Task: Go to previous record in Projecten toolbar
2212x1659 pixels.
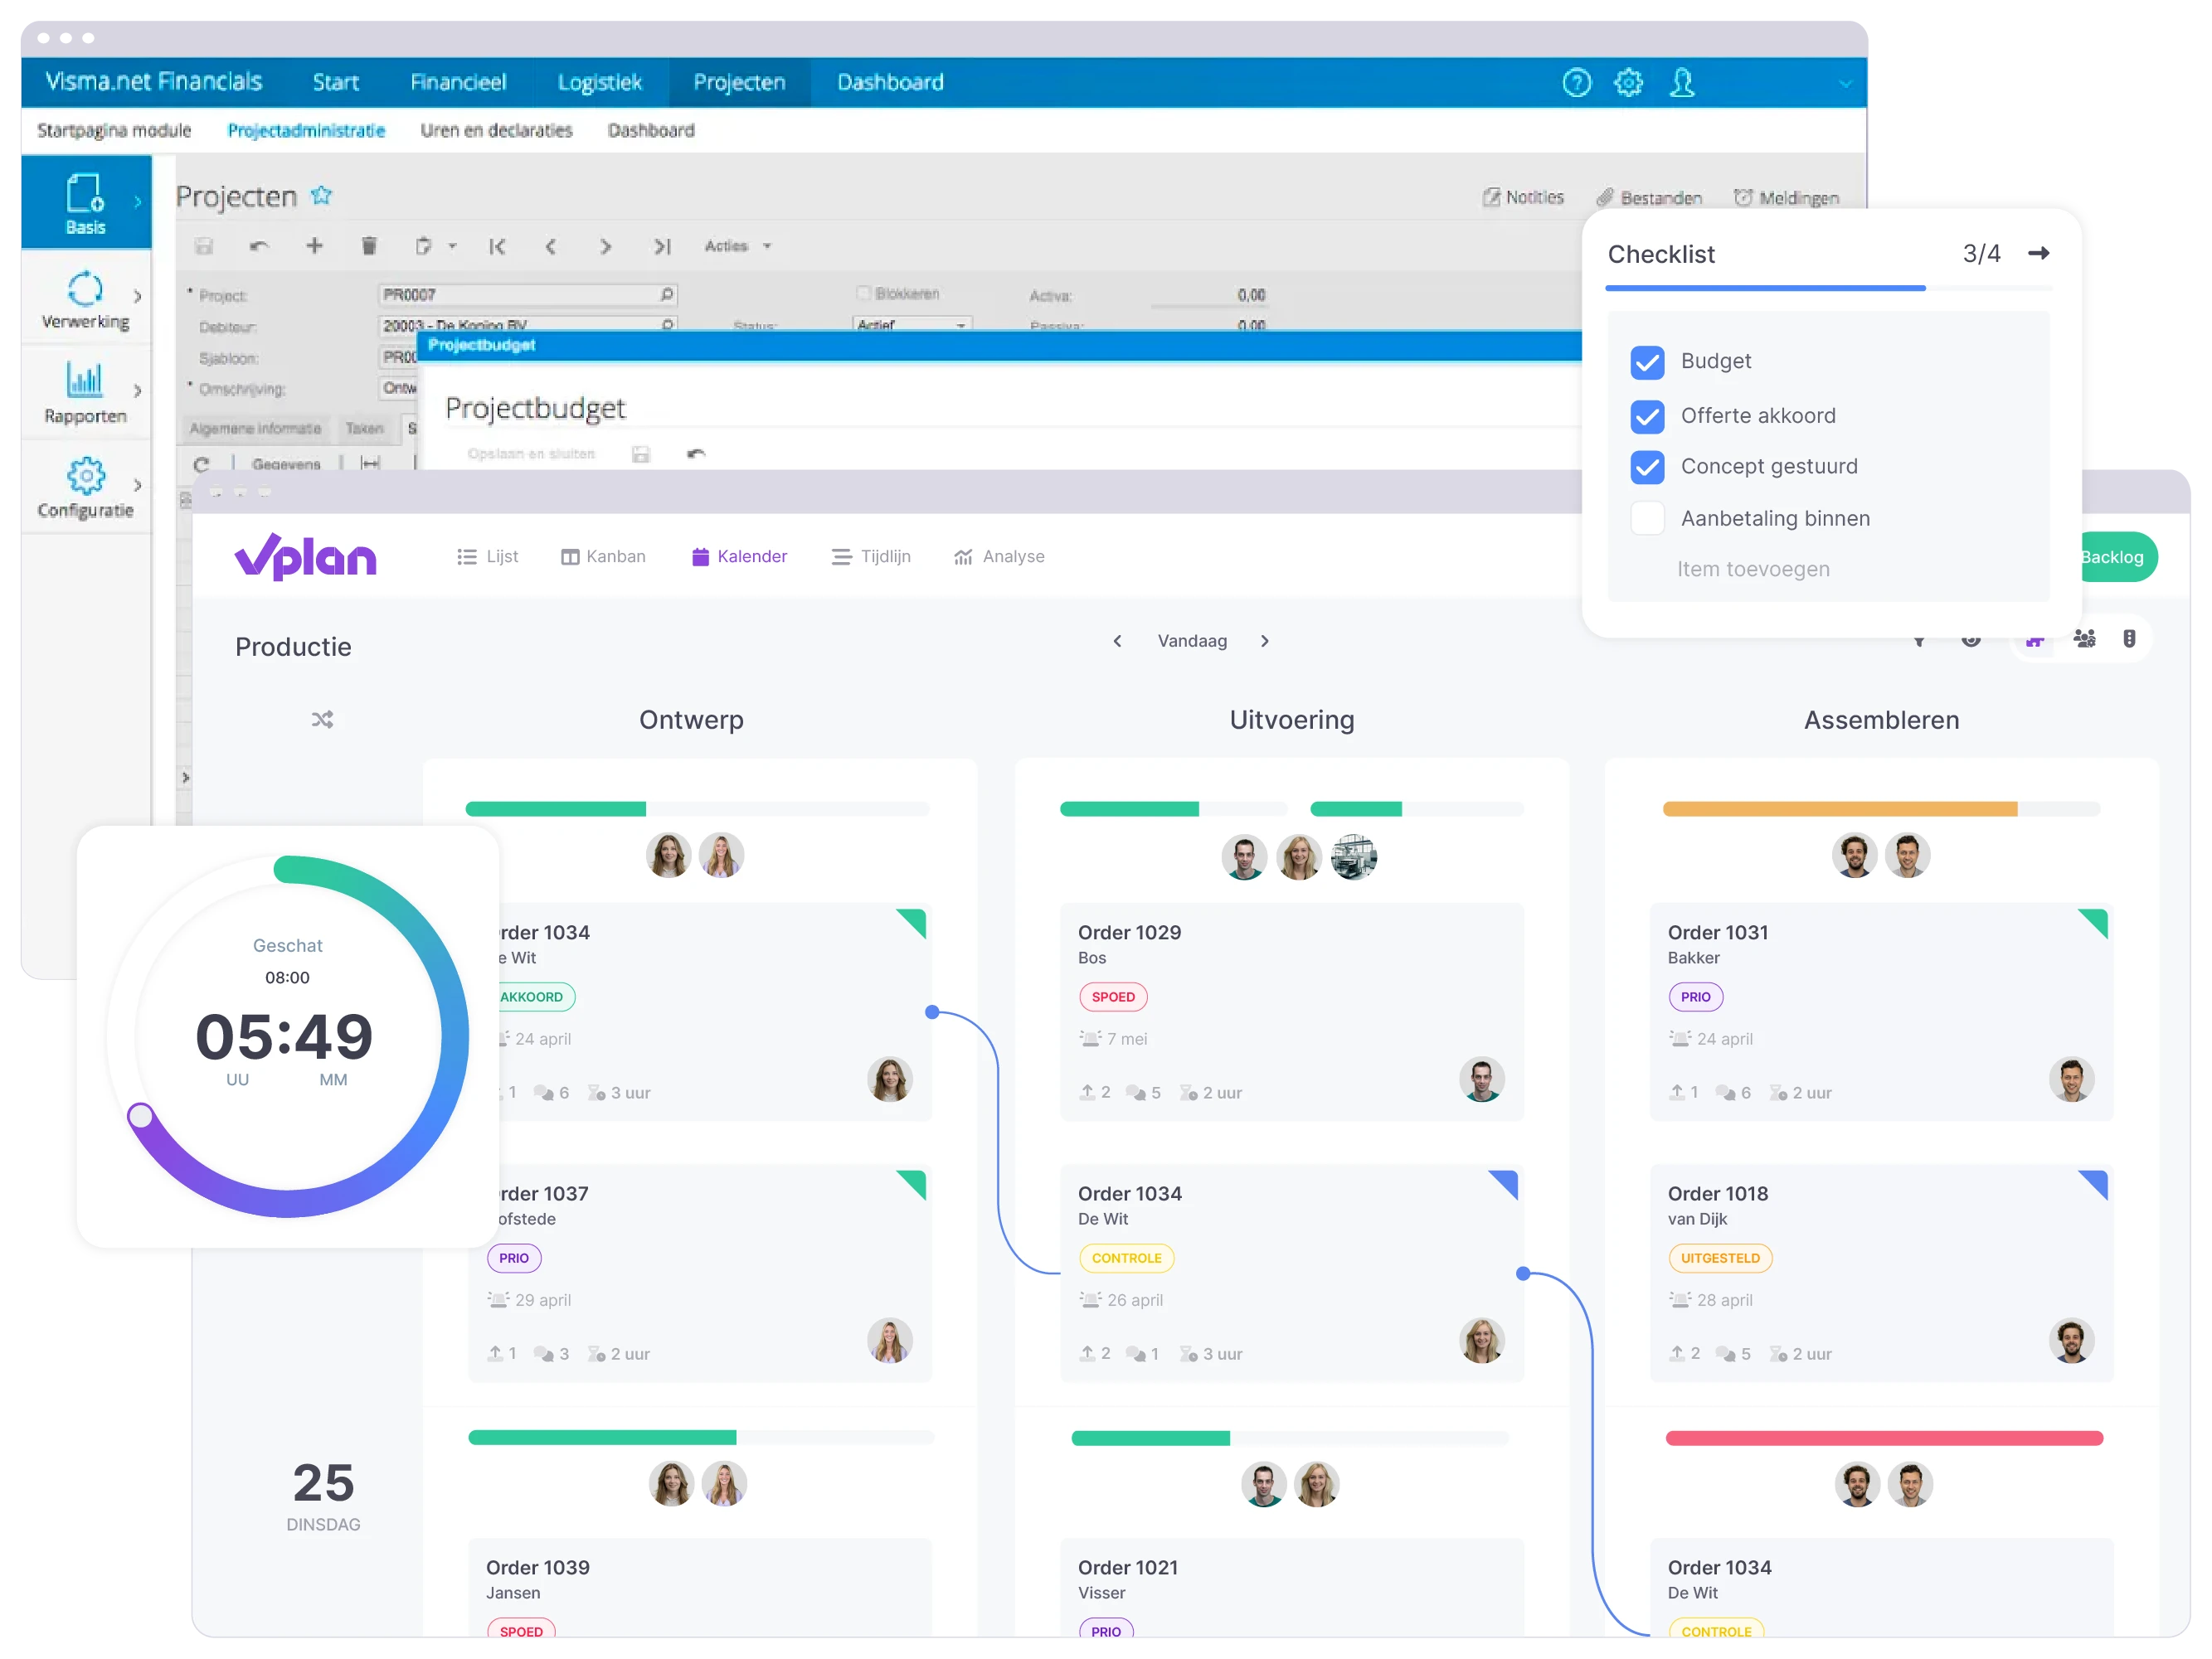Action: pos(550,247)
